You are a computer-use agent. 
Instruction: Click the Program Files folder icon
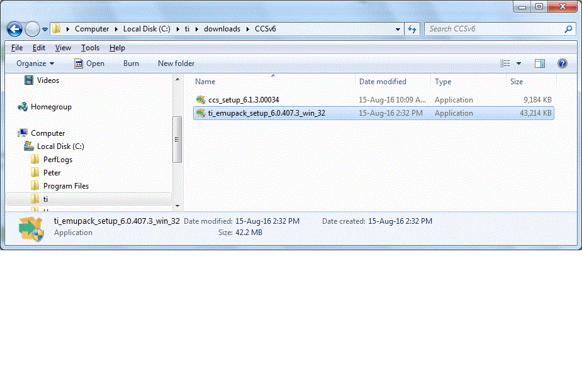tap(35, 185)
